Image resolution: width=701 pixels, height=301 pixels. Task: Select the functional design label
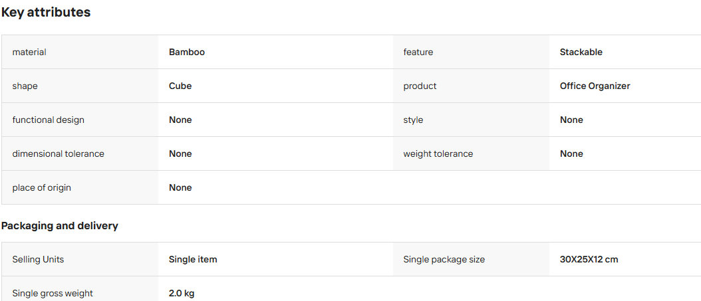coord(49,120)
